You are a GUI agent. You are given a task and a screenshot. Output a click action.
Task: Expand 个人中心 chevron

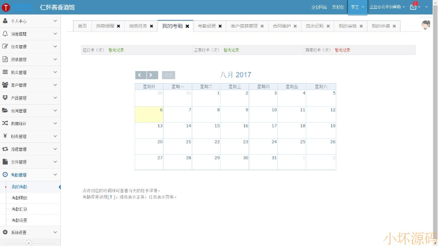tap(55, 21)
